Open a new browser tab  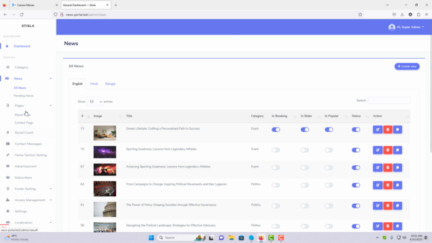tap(115, 5)
